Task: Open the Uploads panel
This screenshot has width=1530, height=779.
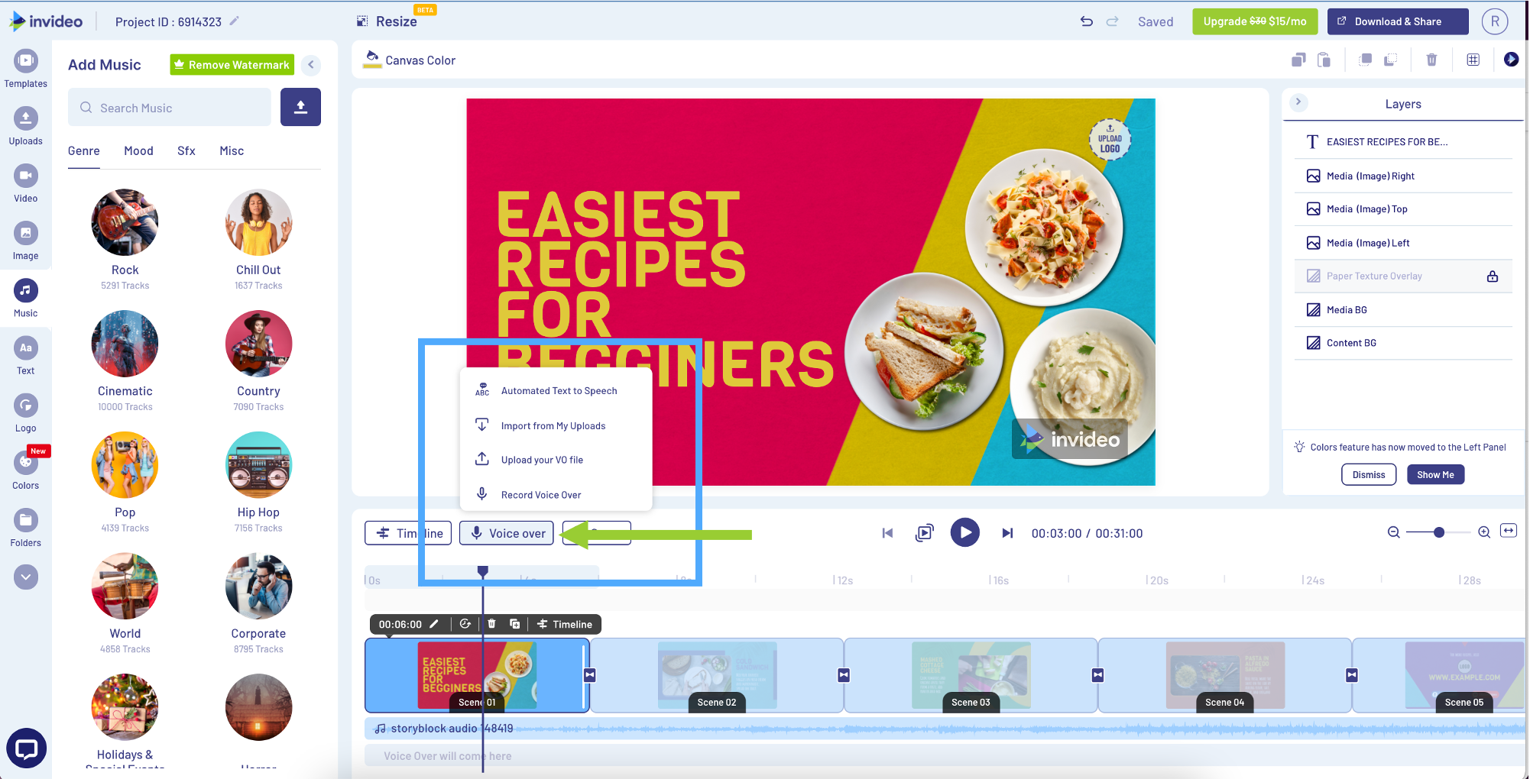Action: (25, 124)
